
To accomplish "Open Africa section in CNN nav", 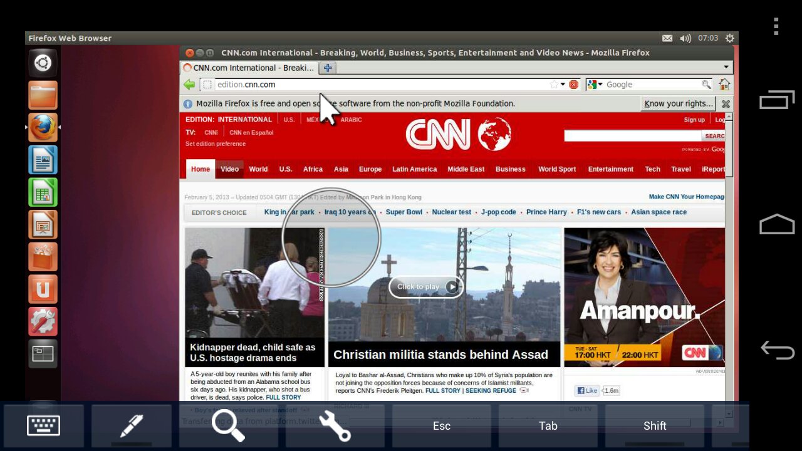I will click(x=313, y=169).
